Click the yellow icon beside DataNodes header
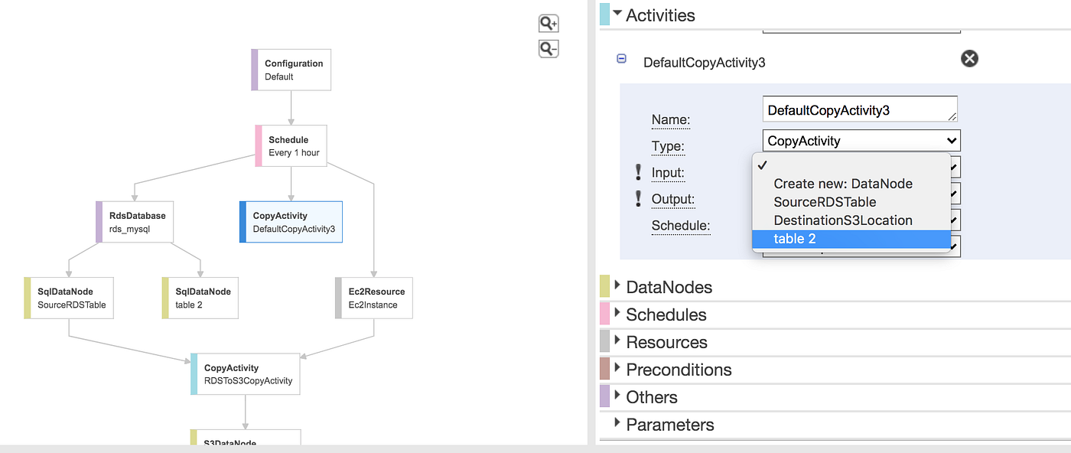The height and width of the screenshot is (453, 1071). coord(604,286)
